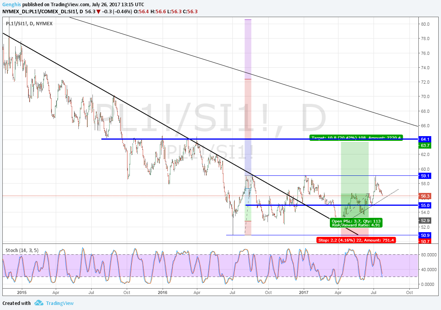This screenshot has height=310, width=441.
Task: Click the 74.0 price axis value
Action: click(x=425, y=68)
